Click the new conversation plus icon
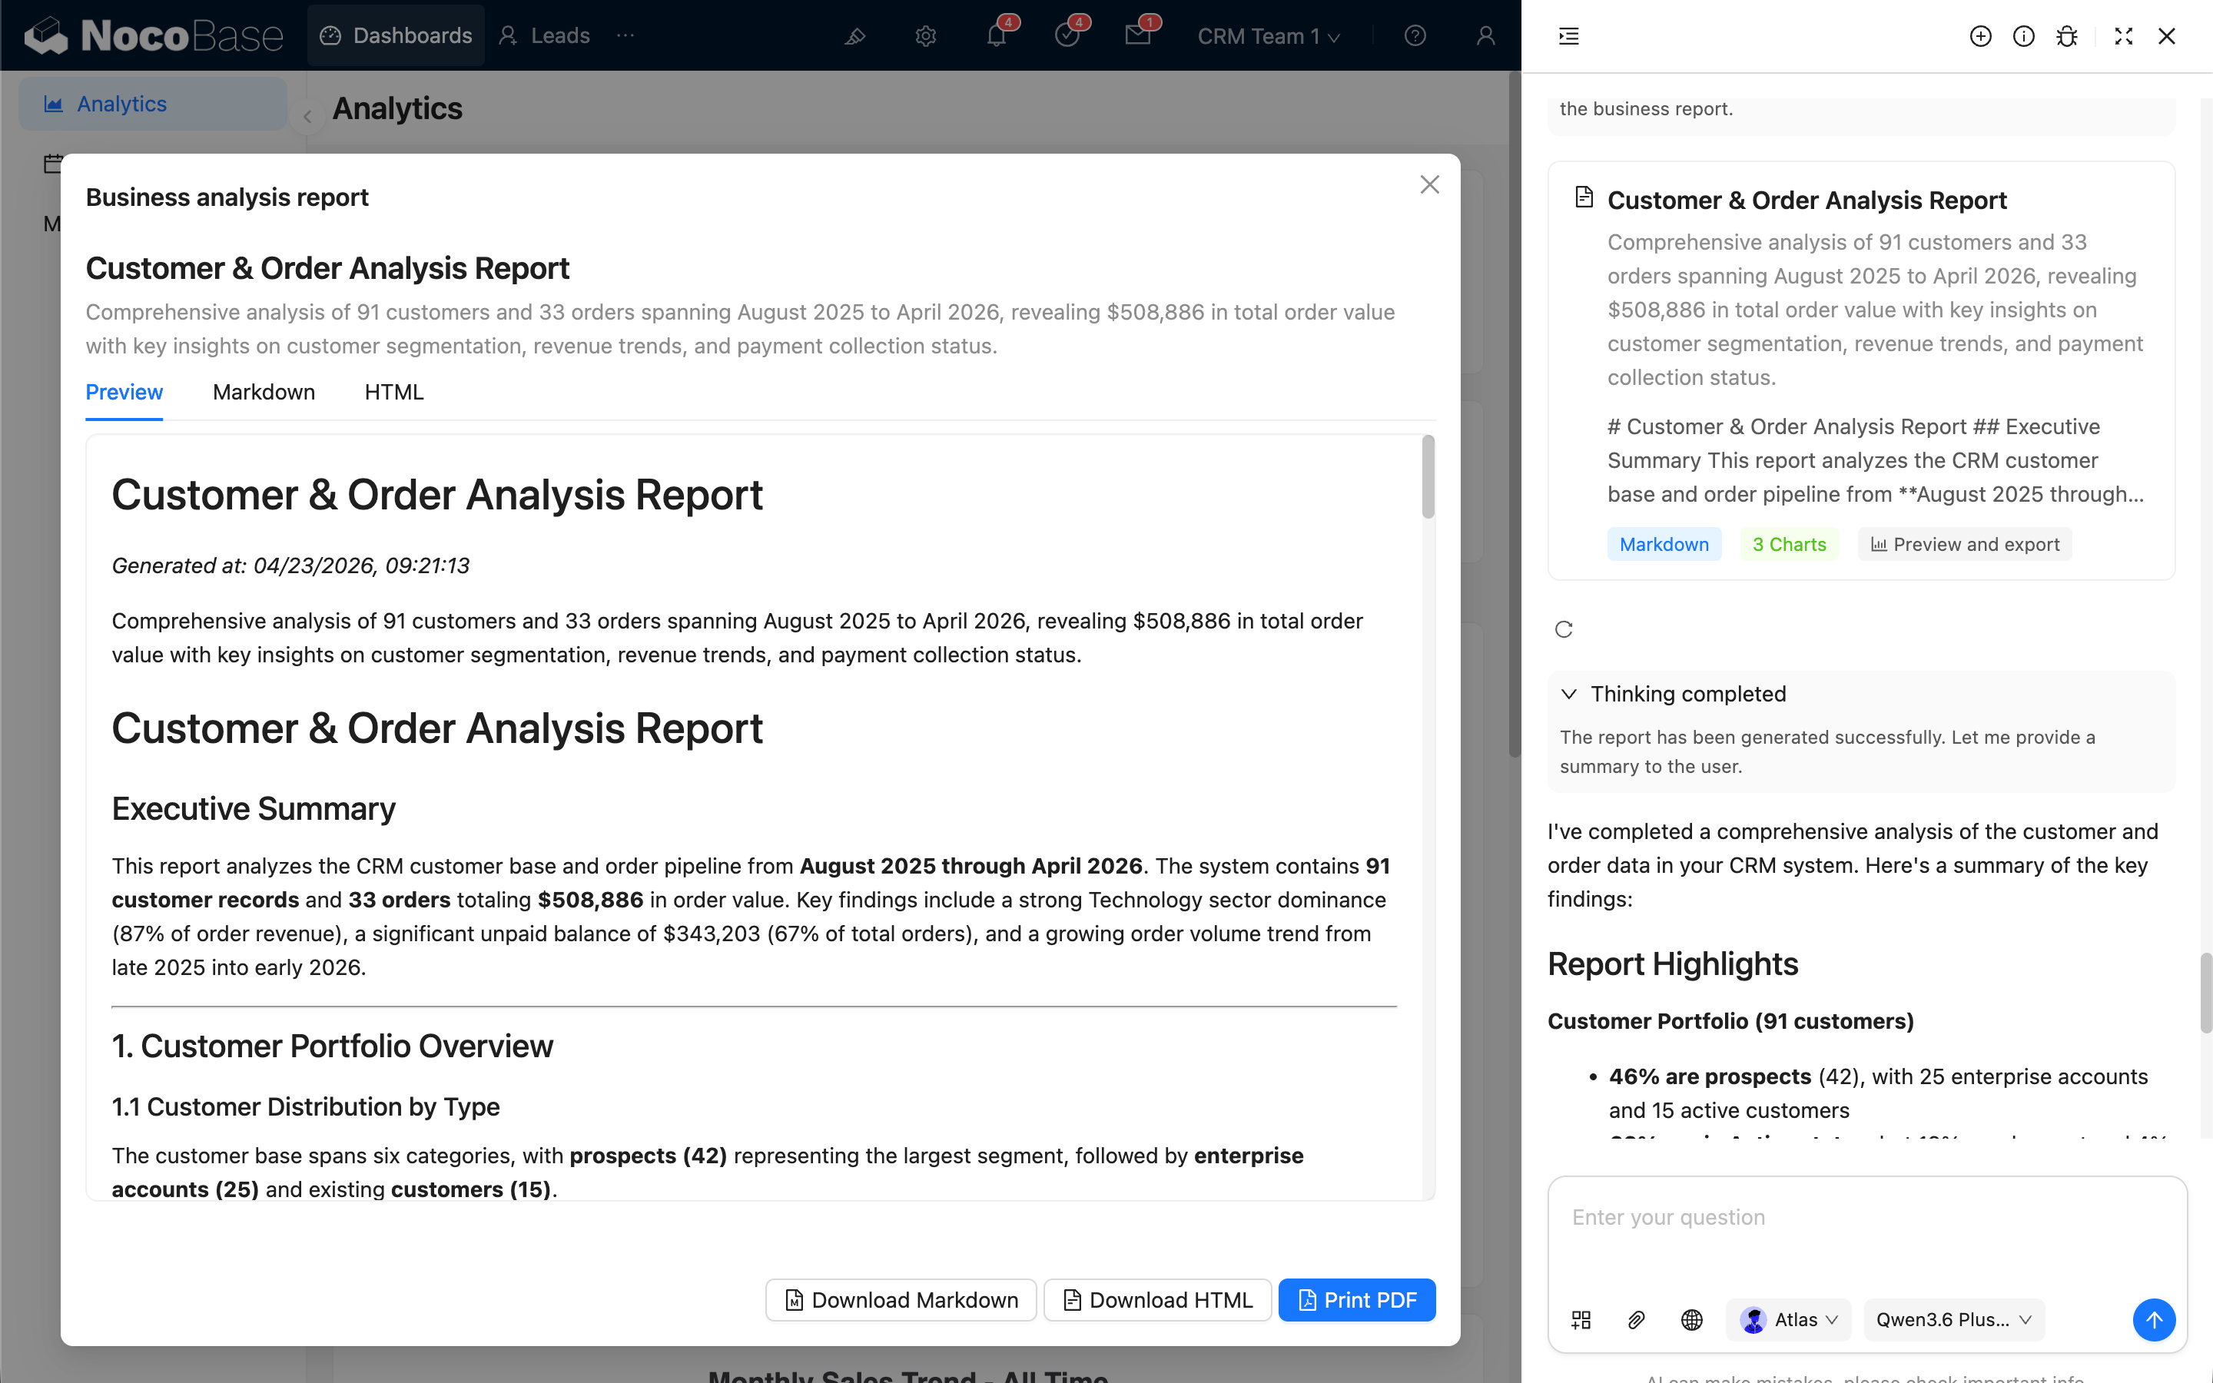Image resolution: width=2213 pixels, height=1383 pixels. point(1980,35)
